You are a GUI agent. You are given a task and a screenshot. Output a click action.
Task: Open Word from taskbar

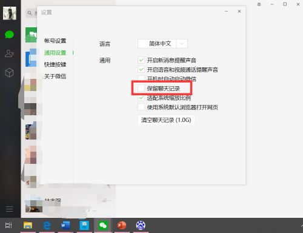click(x=65, y=225)
